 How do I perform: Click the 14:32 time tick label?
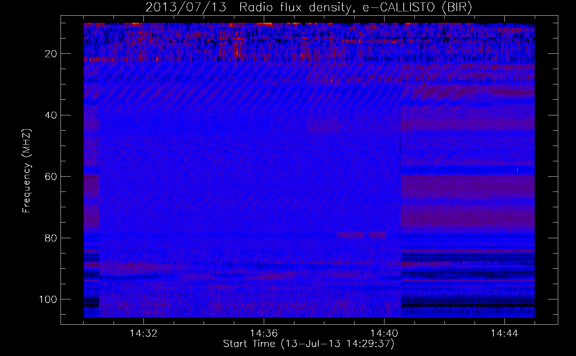coord(143,334)
